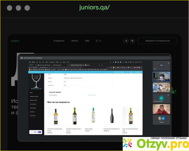Click the 'Write a review' link
Screen dimensions: 189x151
point(92,95)
